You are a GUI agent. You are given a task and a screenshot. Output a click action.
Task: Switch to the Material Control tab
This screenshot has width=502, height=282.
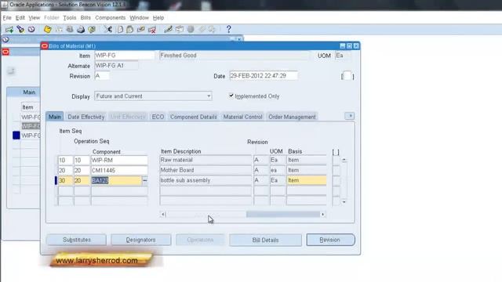pos(242,117)
